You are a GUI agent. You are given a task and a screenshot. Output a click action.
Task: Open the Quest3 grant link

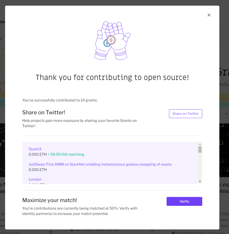tap(35, 149)
